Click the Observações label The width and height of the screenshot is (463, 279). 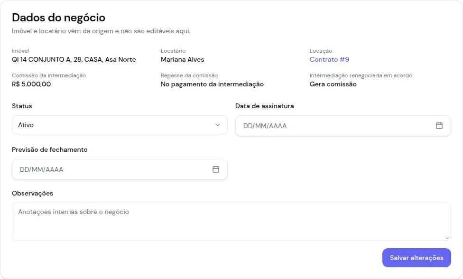pos(32,194)
